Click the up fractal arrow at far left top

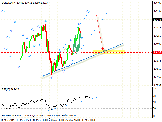tap(3, 11)
